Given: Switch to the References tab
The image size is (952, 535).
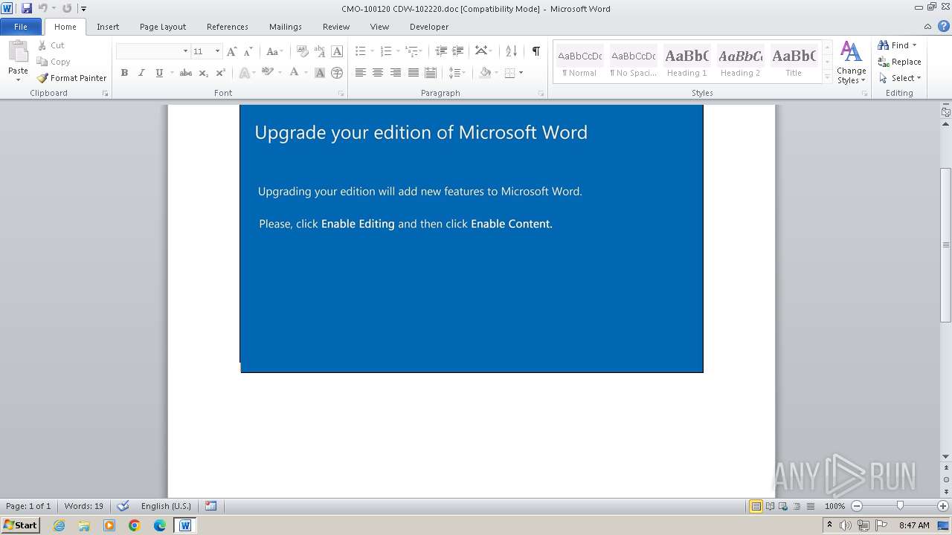Looking at the screenshot, I should (x=228, y=27).
